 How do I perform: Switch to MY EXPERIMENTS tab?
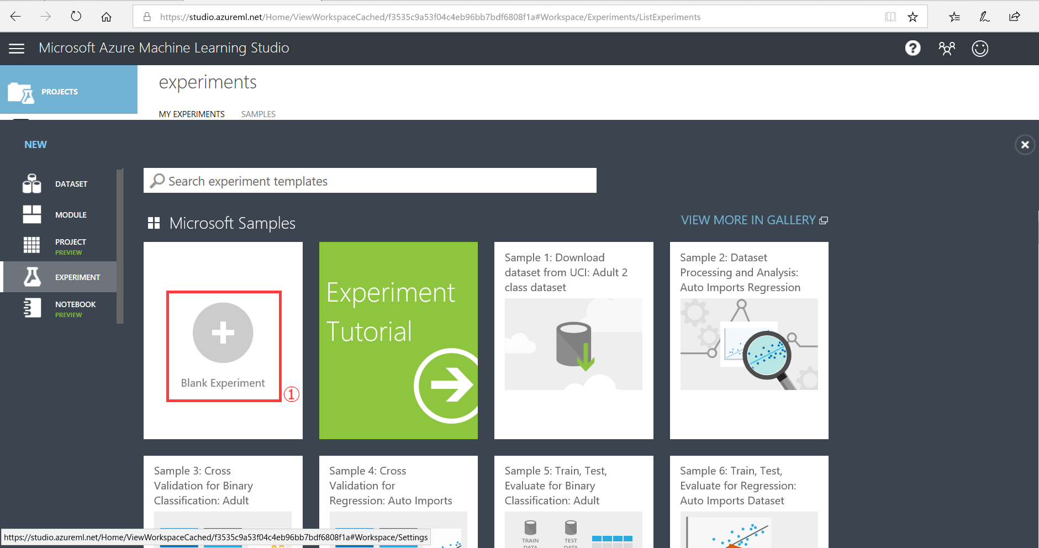[x=192, y=114]
